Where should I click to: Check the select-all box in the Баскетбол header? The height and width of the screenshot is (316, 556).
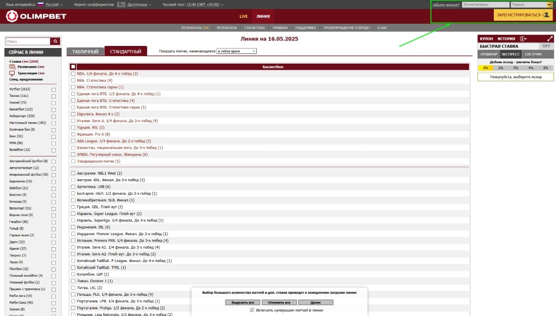click(73, 67)
